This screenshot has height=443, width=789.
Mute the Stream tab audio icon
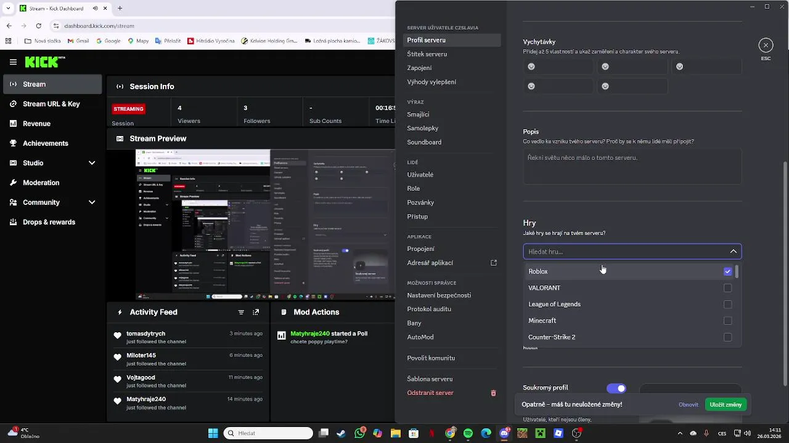95,9
